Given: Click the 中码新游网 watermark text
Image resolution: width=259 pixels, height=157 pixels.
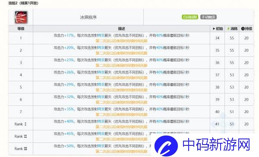Looking at the screenshot, I should pos(216,145).
